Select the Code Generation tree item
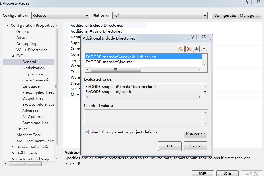Screen dimensions: 264x176 (x=37, y=80)
